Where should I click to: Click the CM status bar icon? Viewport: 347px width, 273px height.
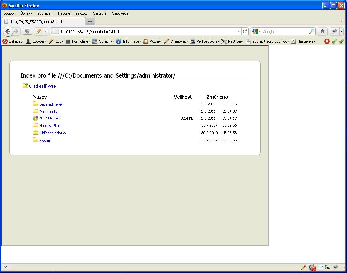pyautogui.click(x=327, y=267)
